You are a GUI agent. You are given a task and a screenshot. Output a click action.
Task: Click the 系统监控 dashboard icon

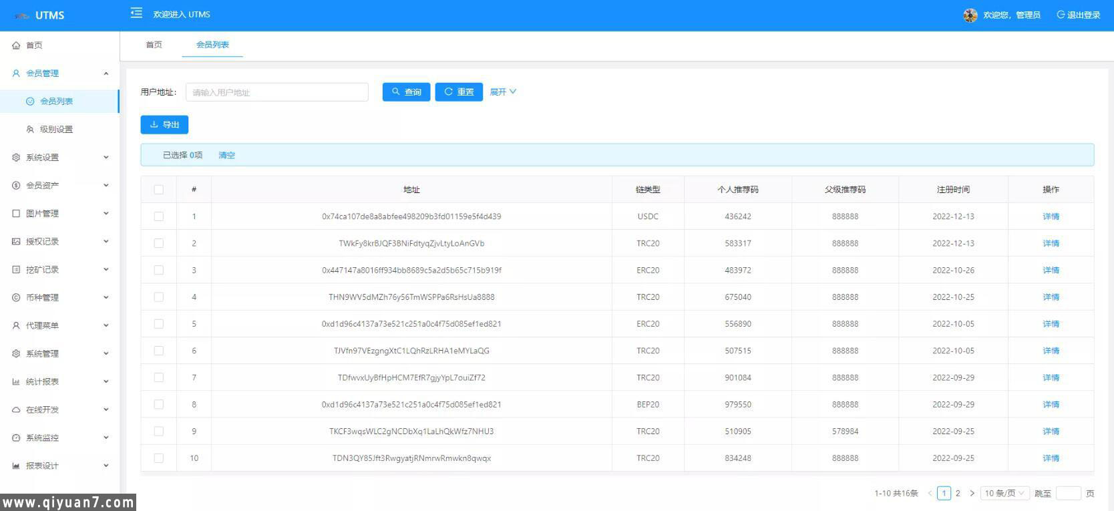pos(16,438)
